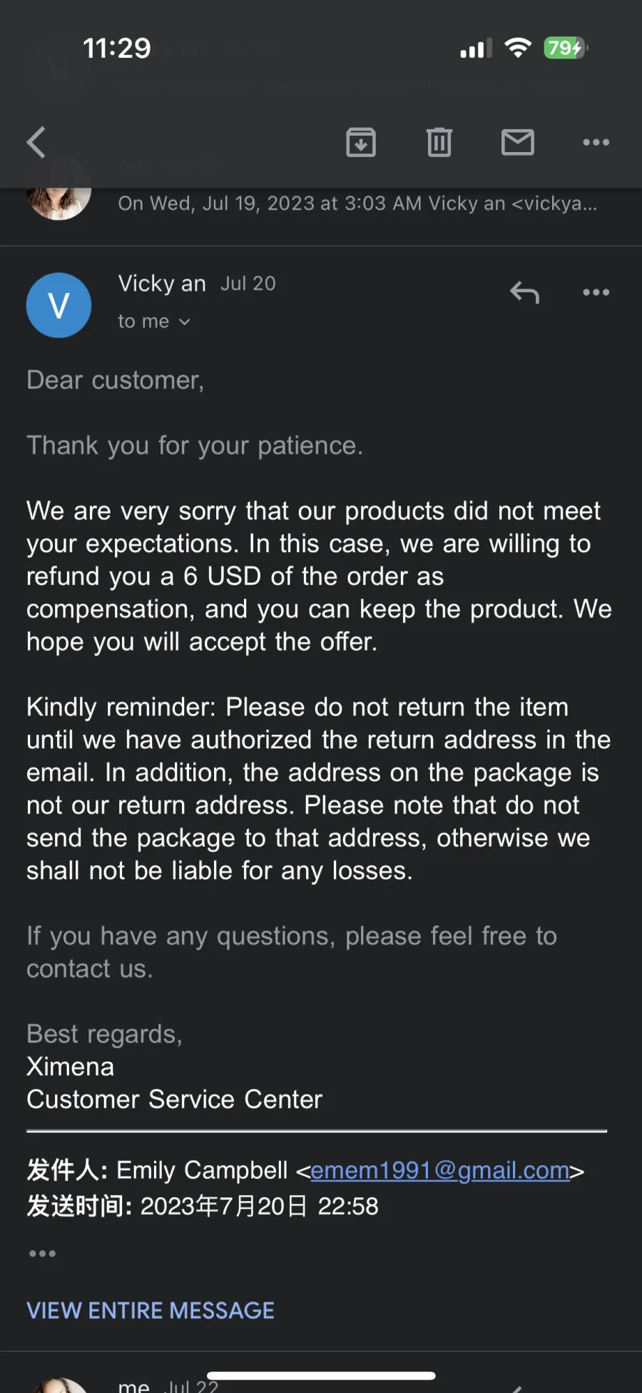The image size is (642, 1393).
Task: Open more options for Vicky an's message
Action: point(596,292)
